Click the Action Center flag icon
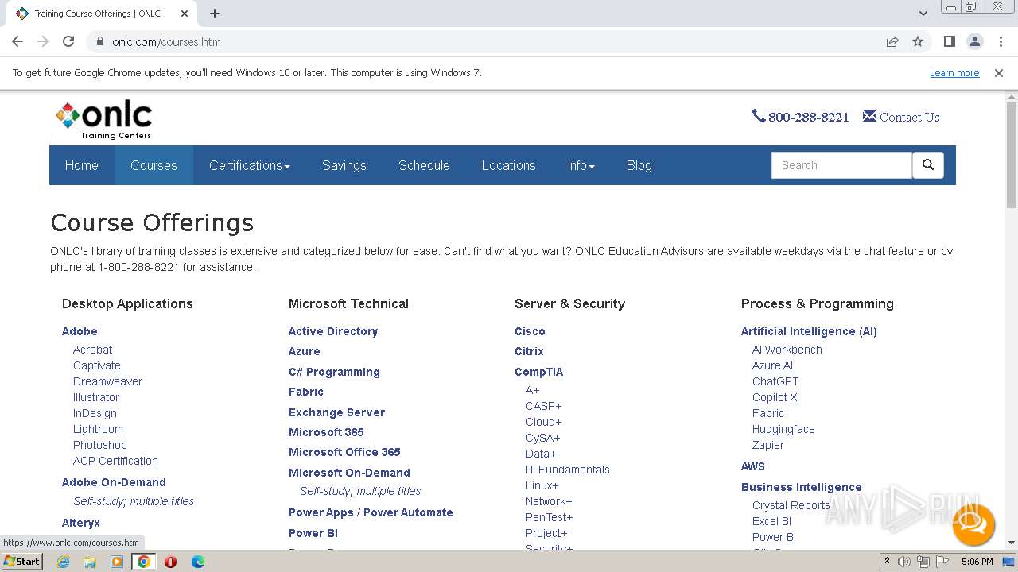 click(x=942, y=562)
